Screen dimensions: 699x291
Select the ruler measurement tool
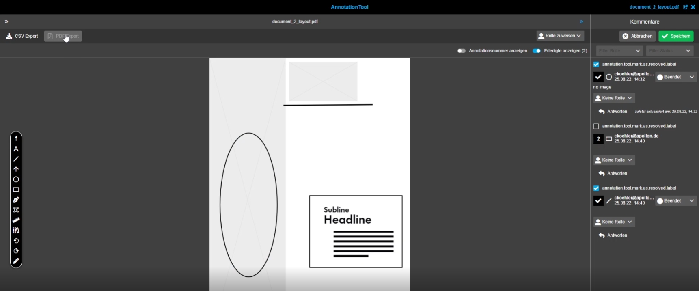[x=16, y=220]
